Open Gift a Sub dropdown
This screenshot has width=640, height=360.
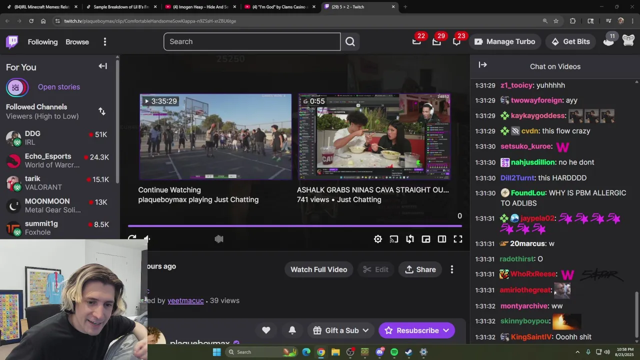341,330
